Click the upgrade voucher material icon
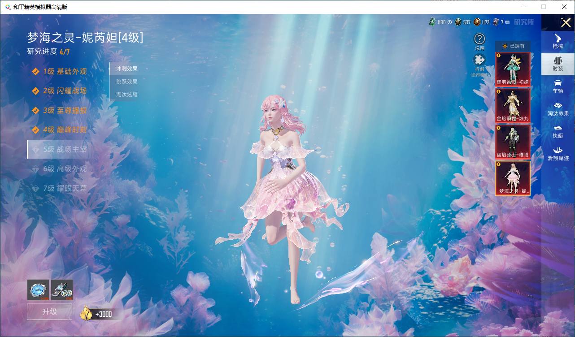Image resolution: width=575 pixels, height=337 pixels. pyautogui.click(x=62, y=290)
